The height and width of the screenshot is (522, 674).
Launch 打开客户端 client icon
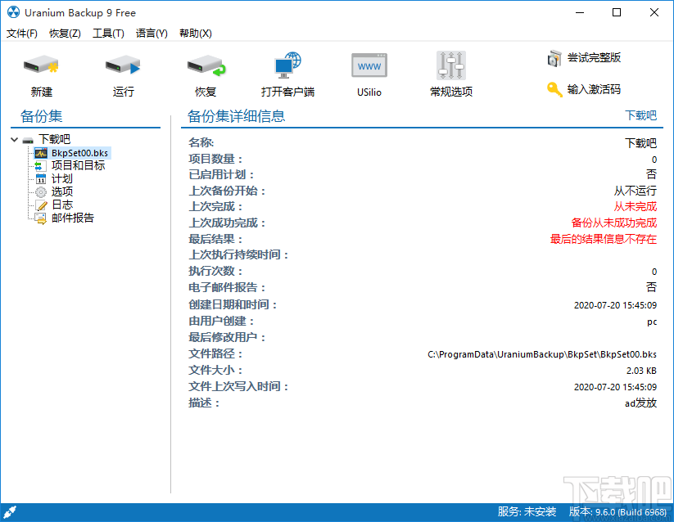point(287,72)
